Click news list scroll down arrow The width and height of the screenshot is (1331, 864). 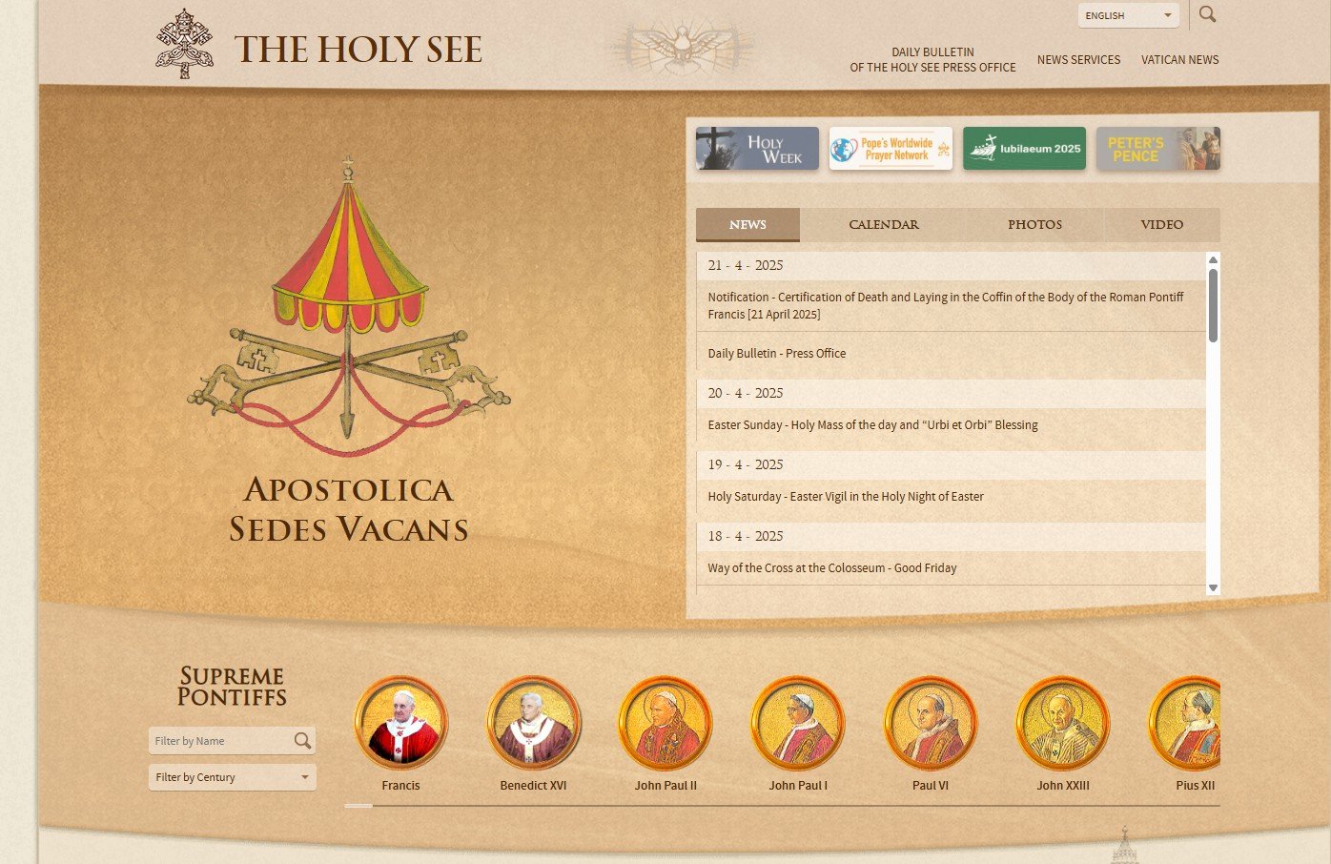point(1213,587)
